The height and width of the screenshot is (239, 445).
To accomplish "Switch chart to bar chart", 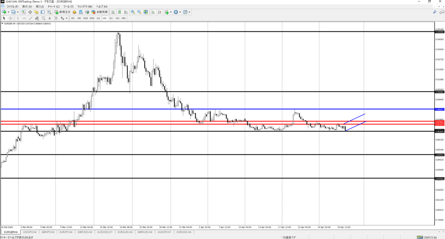I will coord(113,12).
